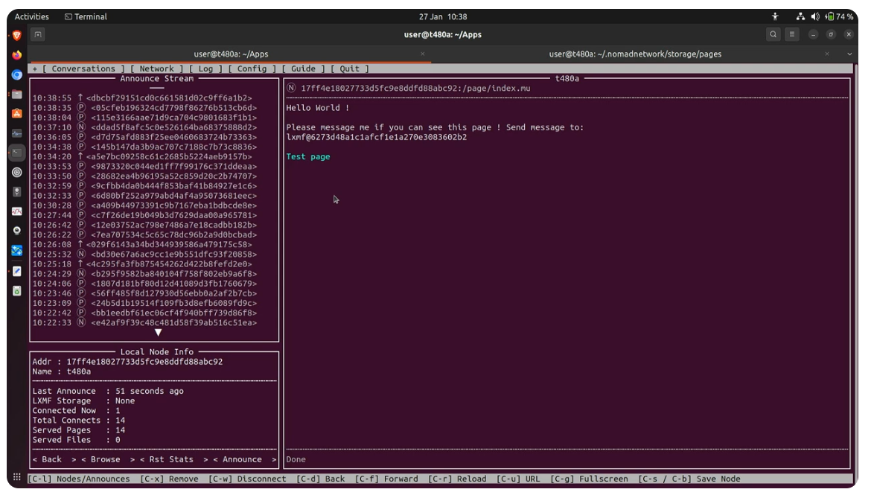Click the terminal search magnifier button
This screenshot has width=871, height=495.
click(773, 34)
